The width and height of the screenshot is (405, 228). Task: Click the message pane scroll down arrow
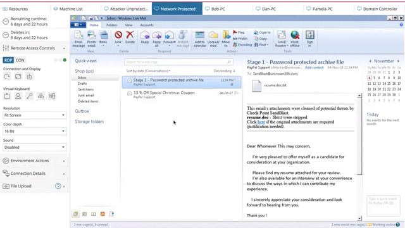pos(359,218)
